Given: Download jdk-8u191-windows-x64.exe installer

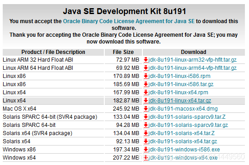Looking at the screenshot, I should pyautogui.click(x=183, y=158).
